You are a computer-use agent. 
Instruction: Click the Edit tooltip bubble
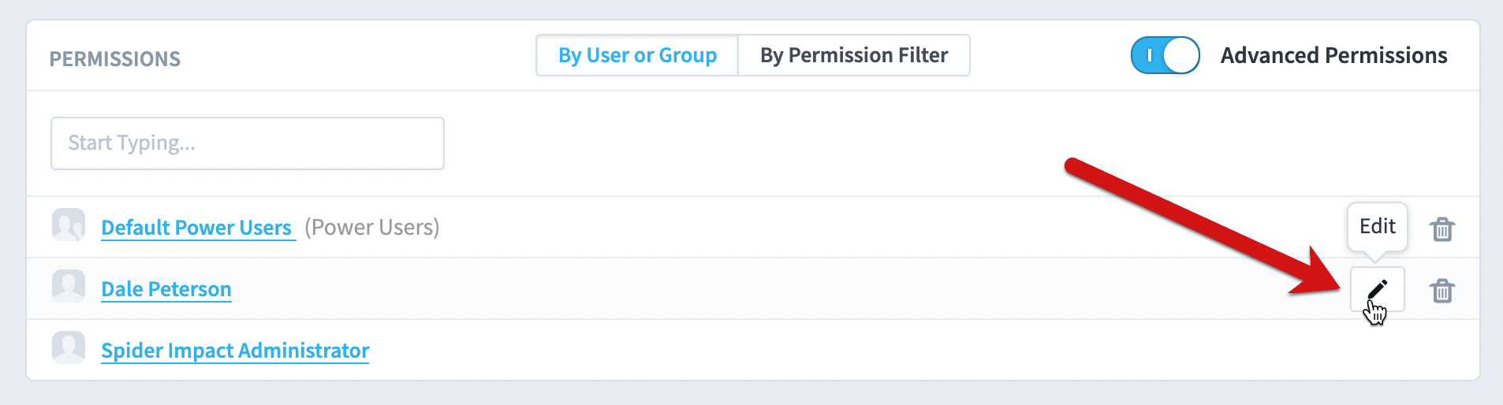(1378, 227)
